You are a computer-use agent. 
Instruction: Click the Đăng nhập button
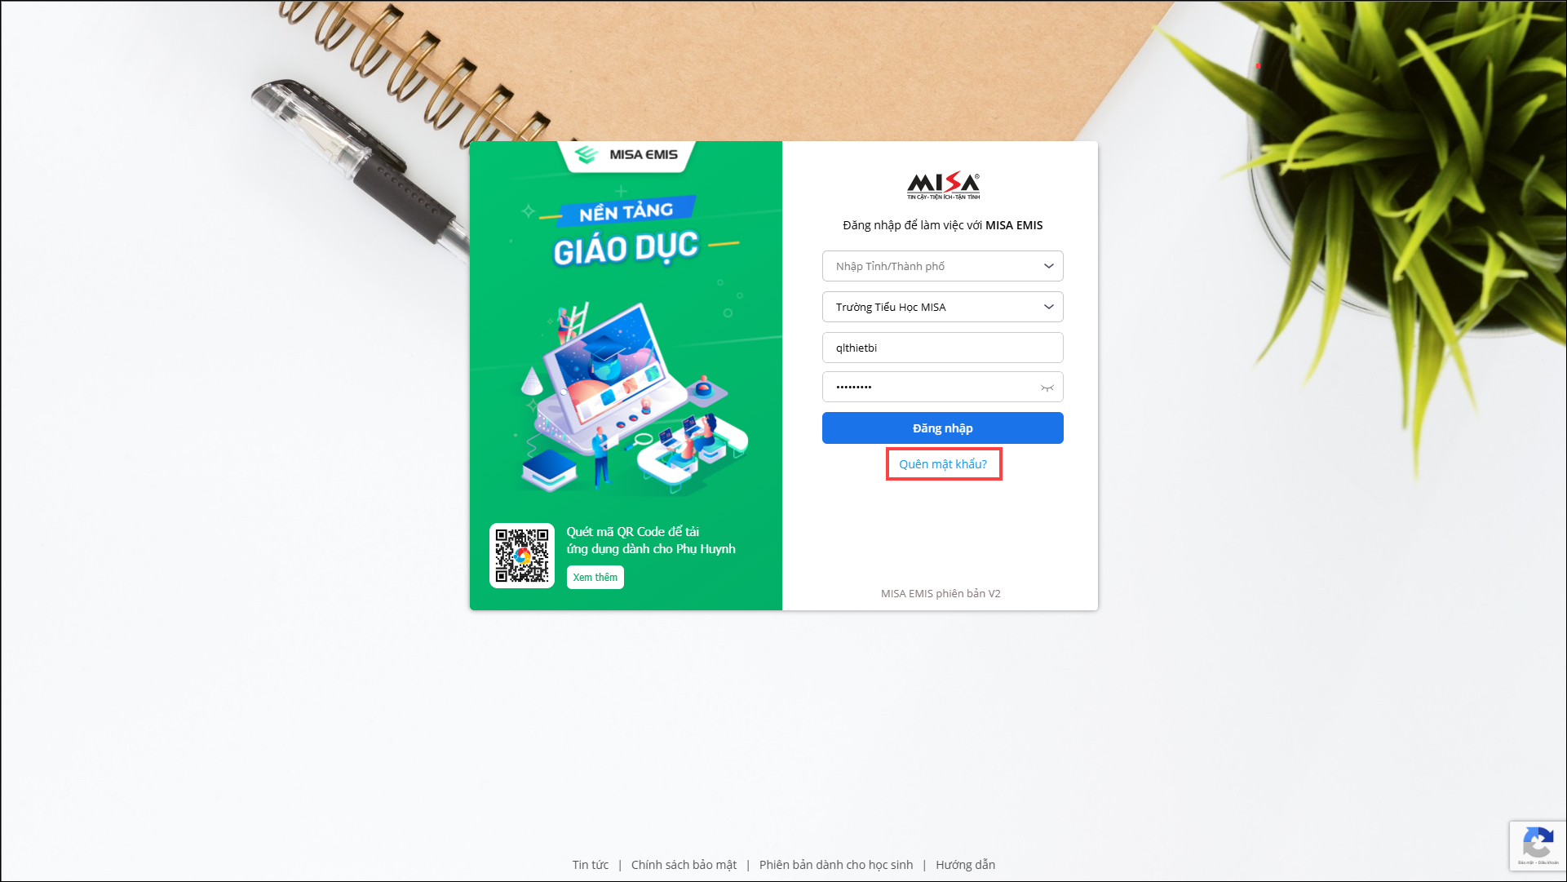tap(942, 428)
